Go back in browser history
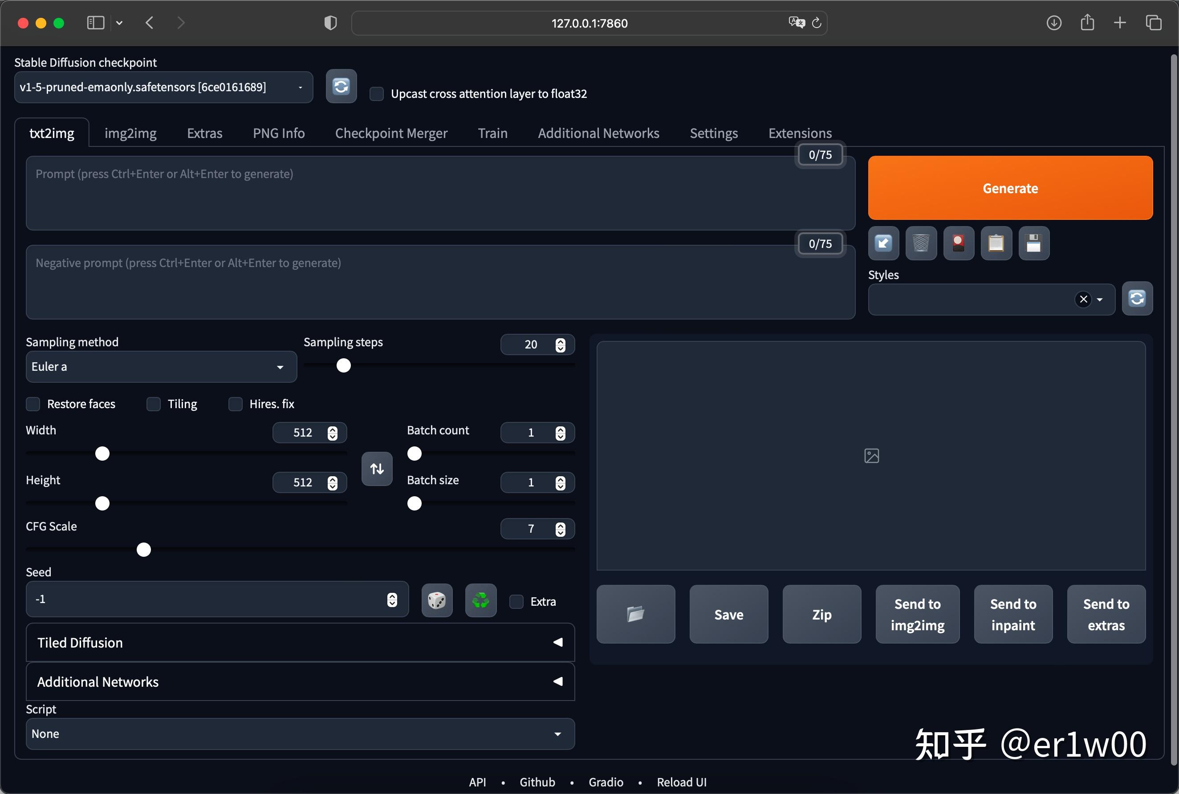Viewport: 1179px width, 794px height. pos(150,23)
